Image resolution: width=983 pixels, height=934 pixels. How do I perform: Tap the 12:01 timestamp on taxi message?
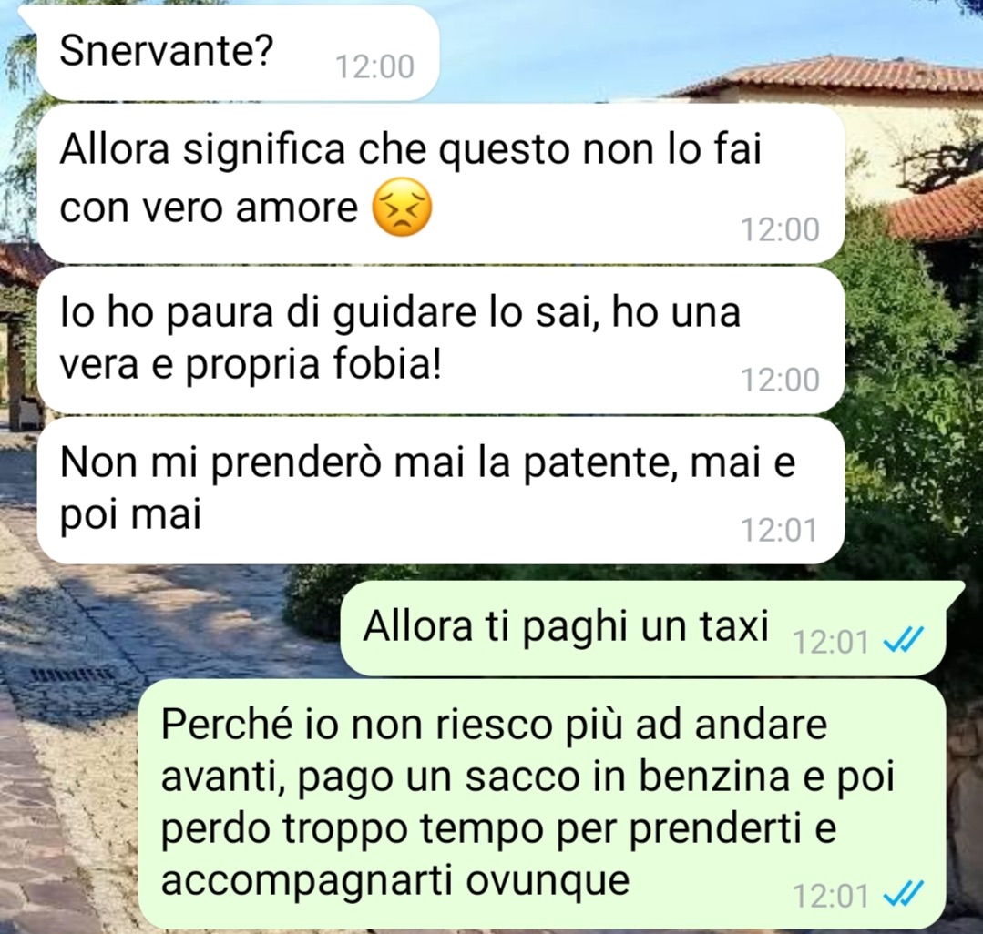831,642
